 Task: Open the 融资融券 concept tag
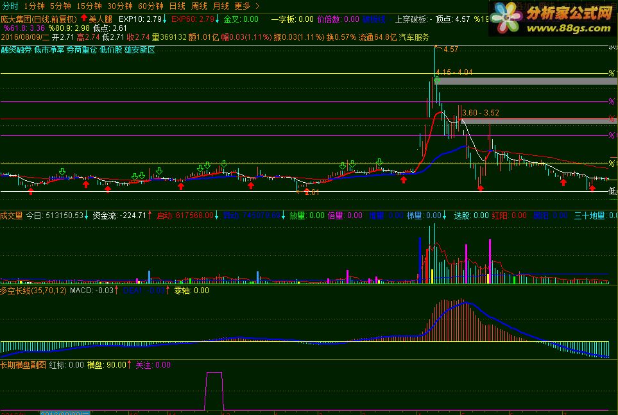click(x=16, y=49)
